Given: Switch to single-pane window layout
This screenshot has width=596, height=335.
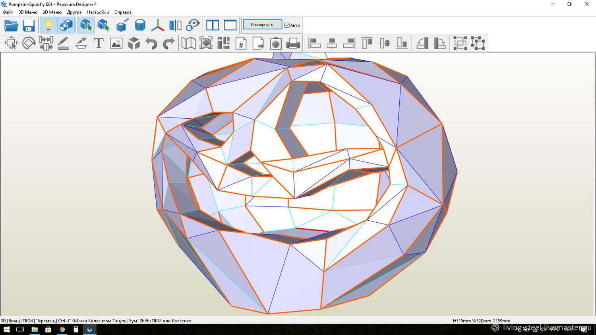Looking at the screenshot, I should (230, 25).
